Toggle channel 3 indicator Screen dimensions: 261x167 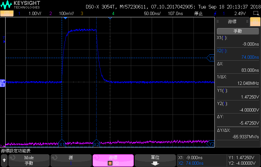pyautogui.click(x=82, y=13)
